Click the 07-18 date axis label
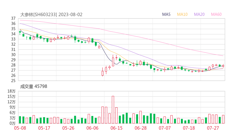228x135 pixels. (x=189, y=128)
